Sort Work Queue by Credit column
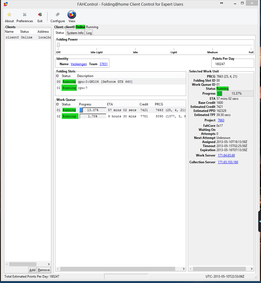Screen dimensions: 261x283 (146, 104)
